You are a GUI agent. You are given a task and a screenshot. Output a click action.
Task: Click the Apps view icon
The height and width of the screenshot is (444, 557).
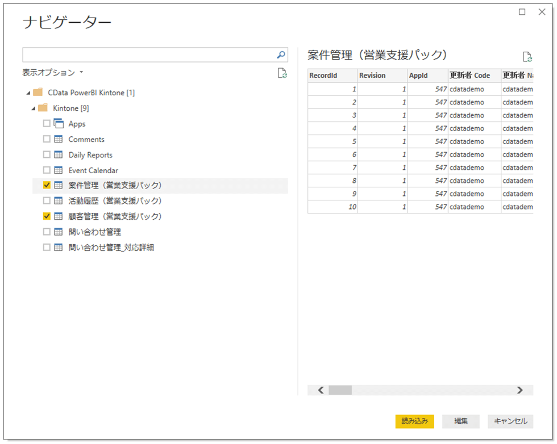tap(59, 124)
